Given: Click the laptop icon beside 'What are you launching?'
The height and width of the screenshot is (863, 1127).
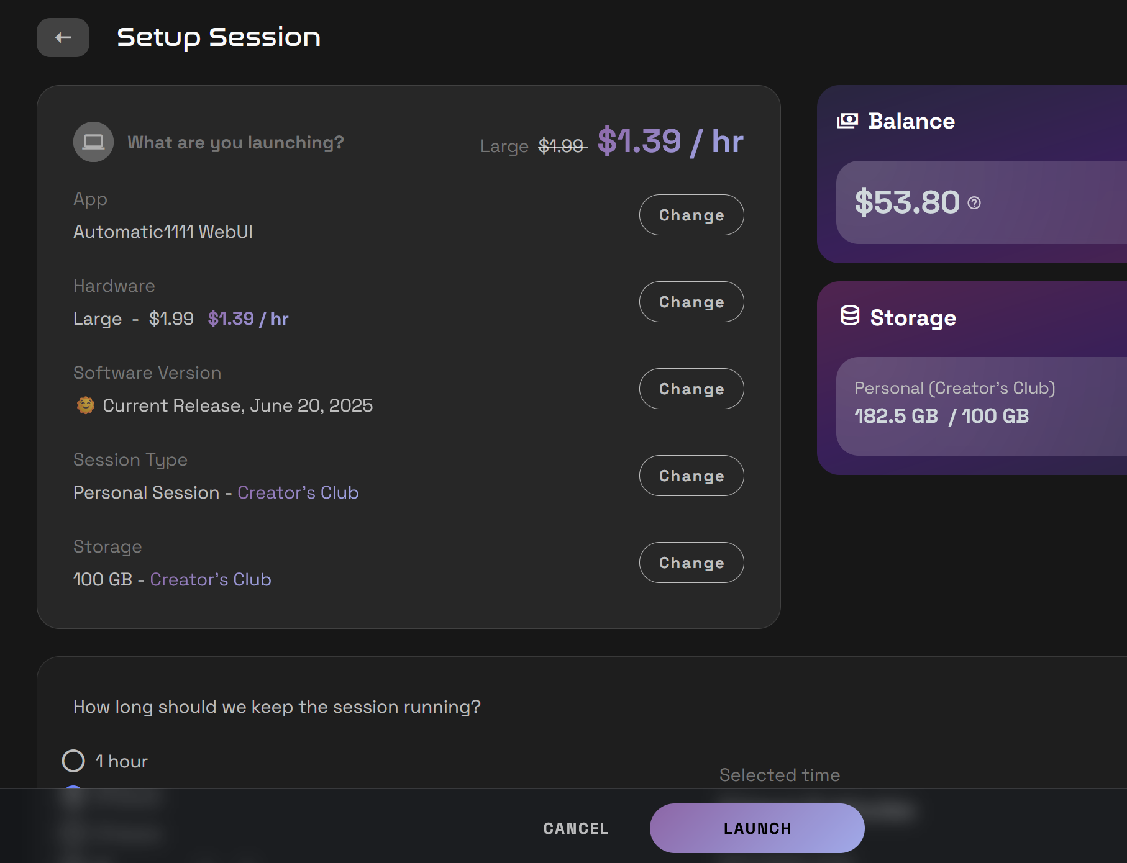Looking at the screenshot, I should (93, 142).
